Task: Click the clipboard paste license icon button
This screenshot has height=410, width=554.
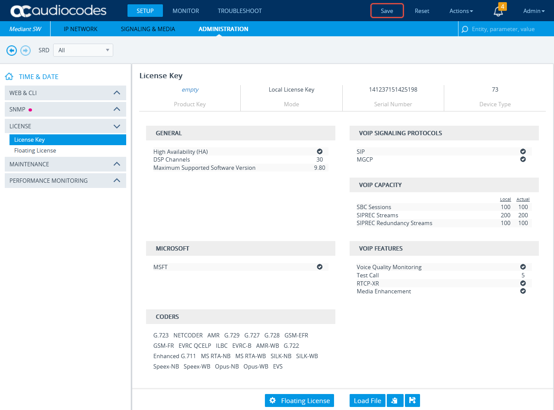Action: 395,400
